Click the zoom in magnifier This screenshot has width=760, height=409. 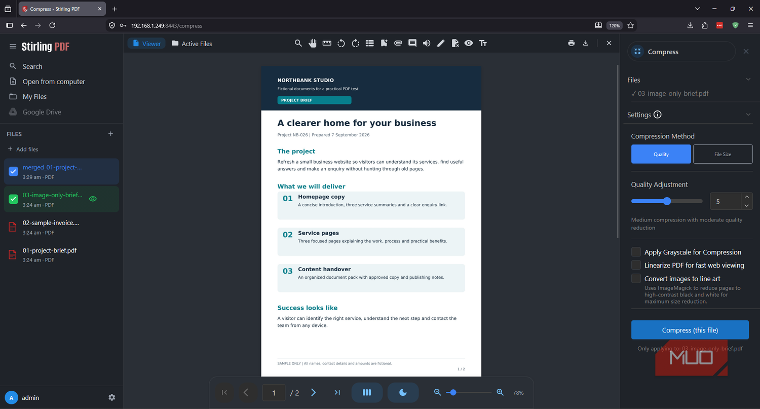(500, 392)
